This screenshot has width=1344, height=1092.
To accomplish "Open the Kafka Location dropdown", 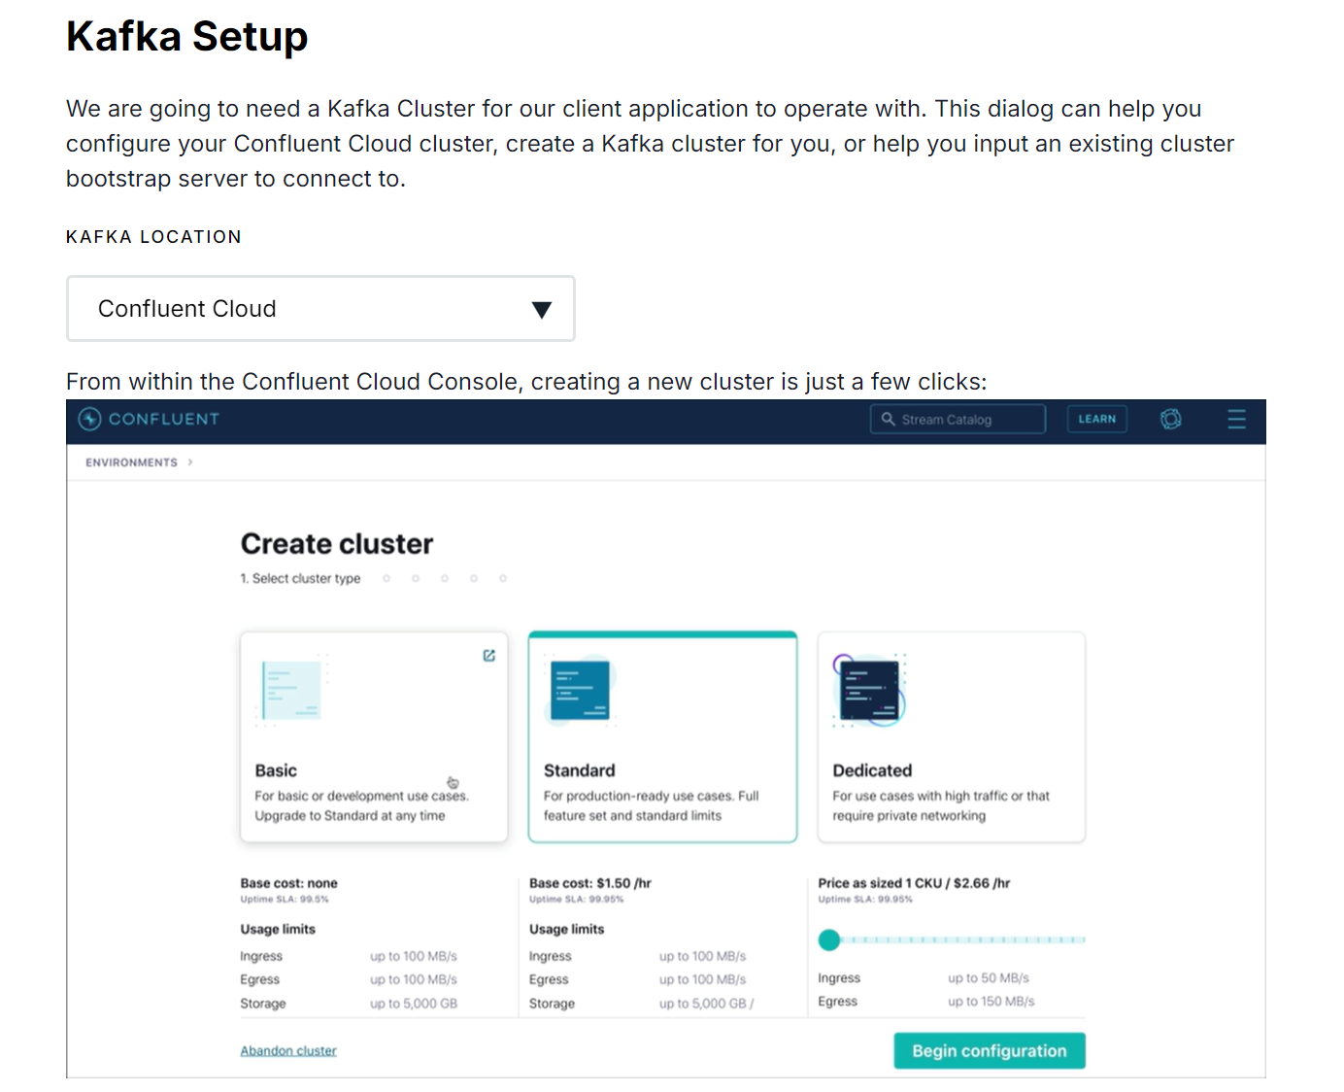I will [x=320, y=309].
